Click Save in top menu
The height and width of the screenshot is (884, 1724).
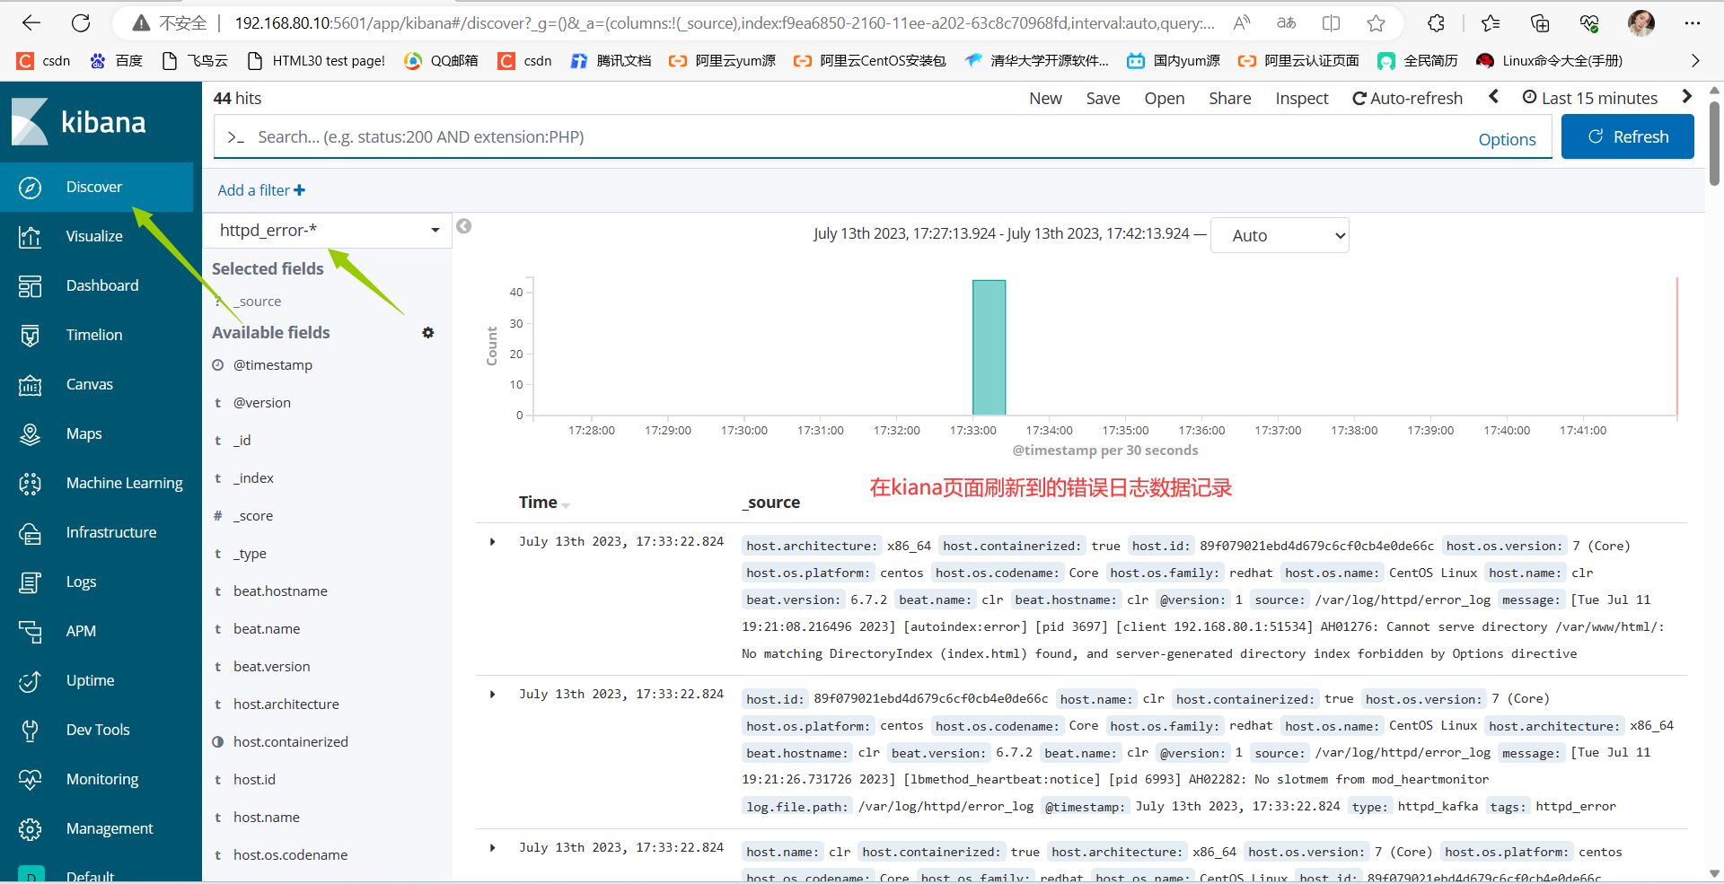(x=1103, y=98)
